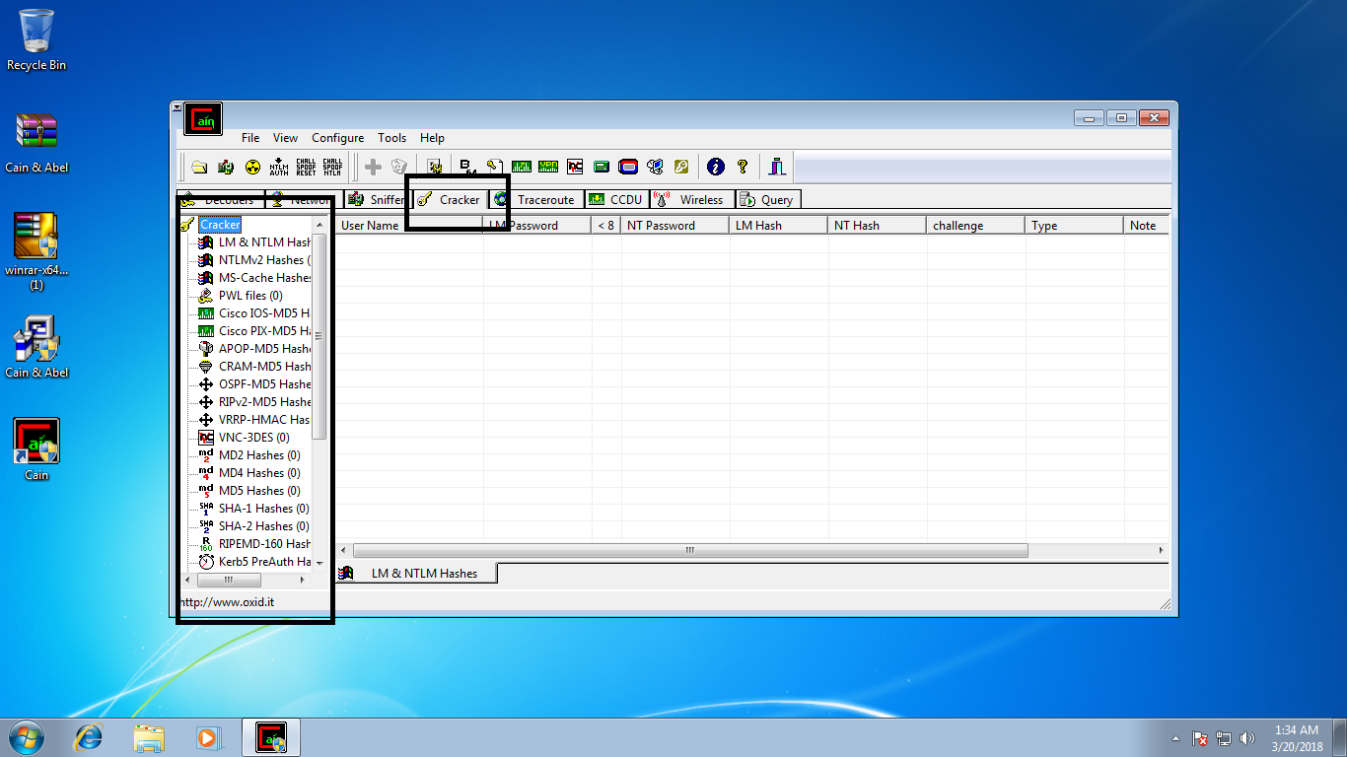1347x757 pixels.
Task: Open Internet Explorer from taskbar
Action: tap(90, 737)
